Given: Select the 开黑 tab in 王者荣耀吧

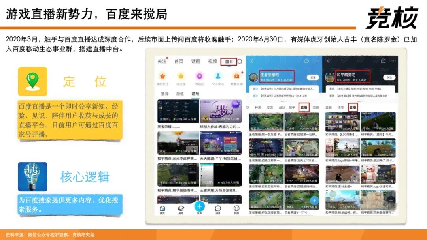Looking at the screenshot, I should pos(258,107).
